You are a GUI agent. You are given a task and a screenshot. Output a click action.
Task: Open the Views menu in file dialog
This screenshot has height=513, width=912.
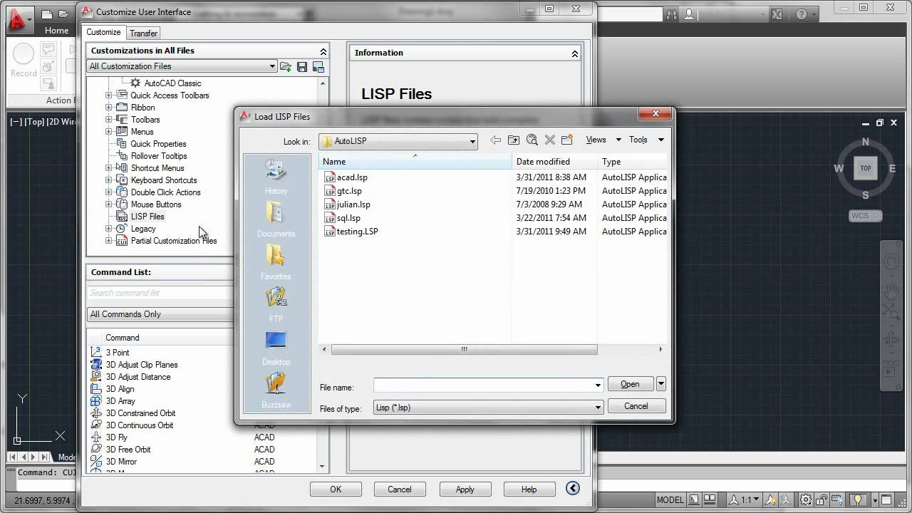click(602, 140)
